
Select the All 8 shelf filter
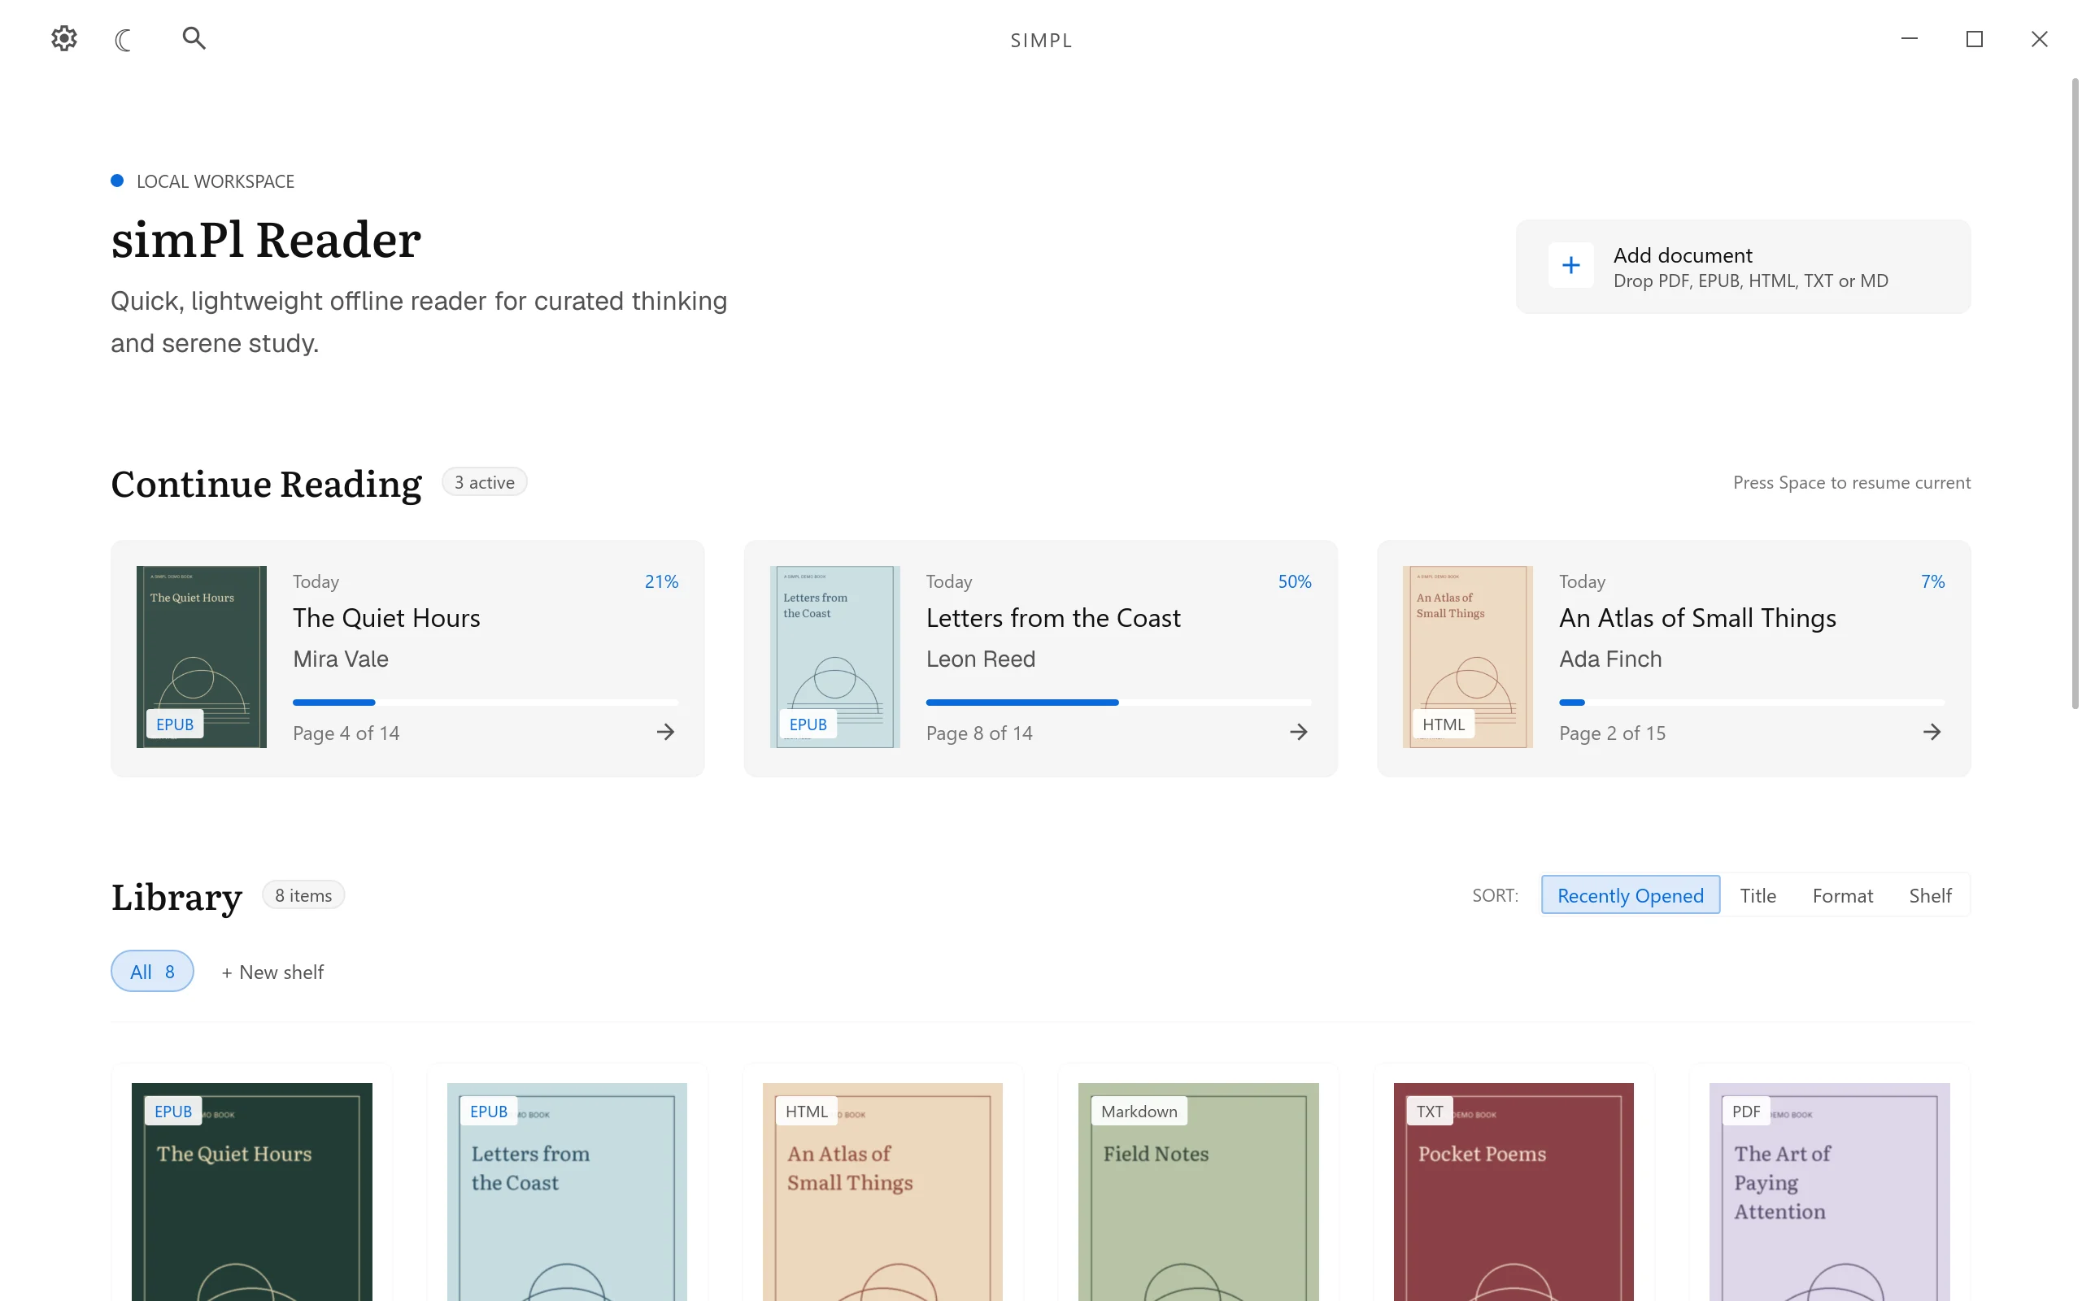click(x=152, y=972)
